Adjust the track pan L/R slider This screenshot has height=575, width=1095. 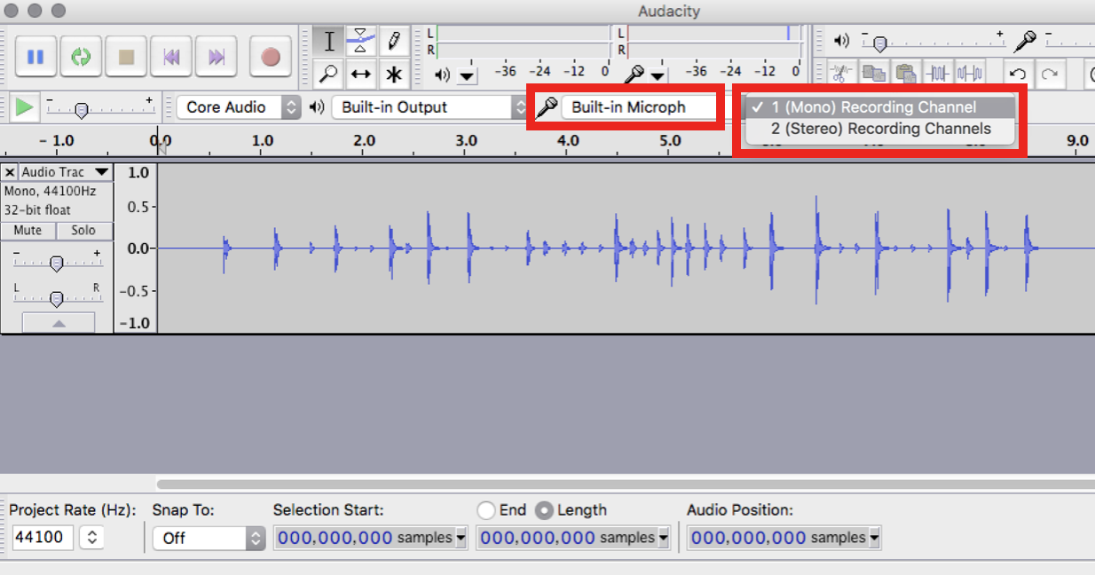pyautogui.click(x=57, y=299)
